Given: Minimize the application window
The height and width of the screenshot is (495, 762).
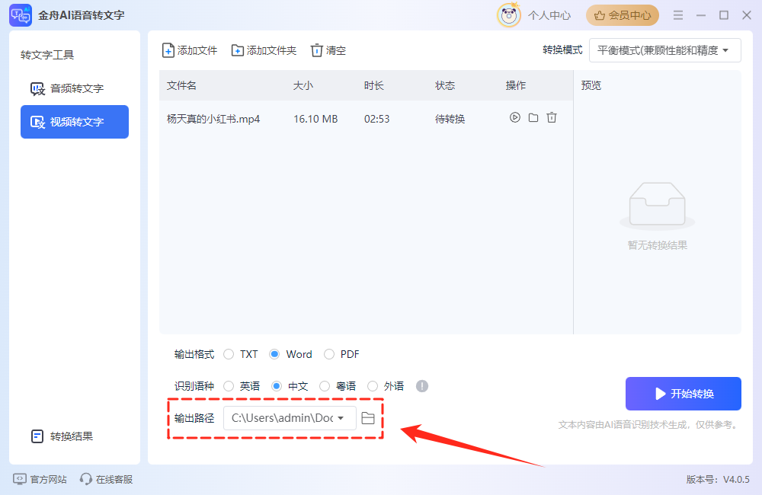Looking at the screenshot, I should [x=701, y=15].
